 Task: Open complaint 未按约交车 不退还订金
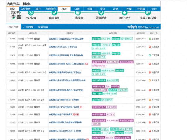(x=63, y=47)
